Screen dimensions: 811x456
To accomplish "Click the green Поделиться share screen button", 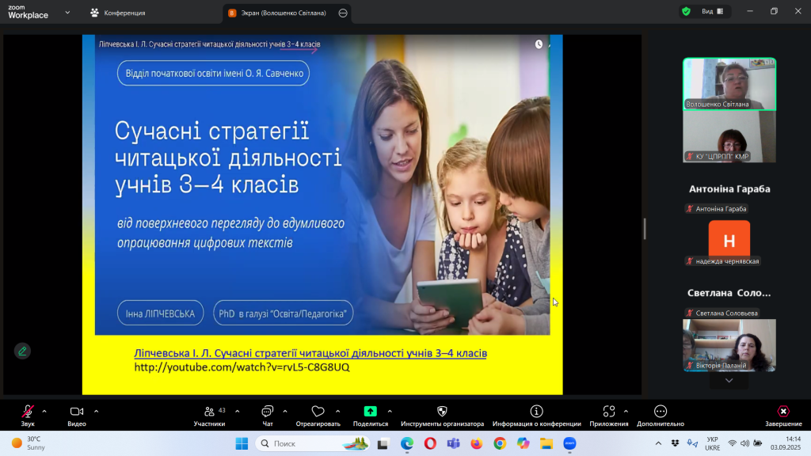I will (x=370, y=412).
